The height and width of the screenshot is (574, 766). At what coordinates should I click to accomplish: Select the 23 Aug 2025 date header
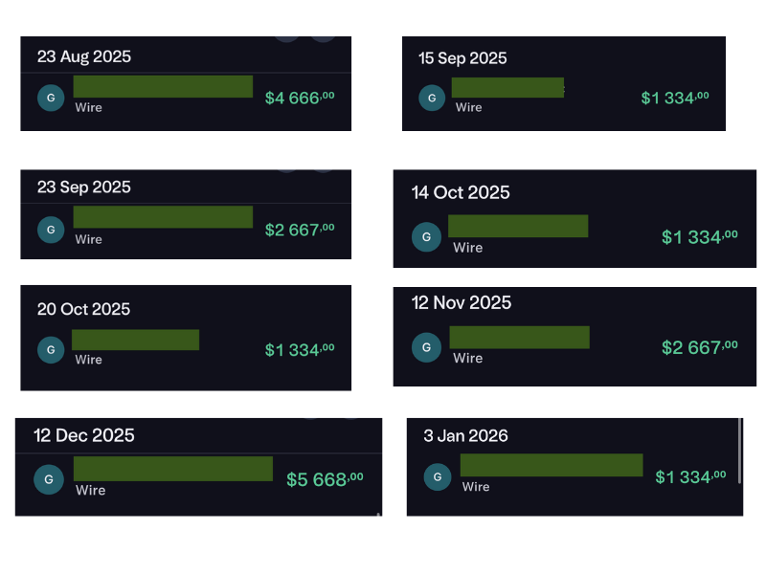pyautogui.click(x=83, y=56)
